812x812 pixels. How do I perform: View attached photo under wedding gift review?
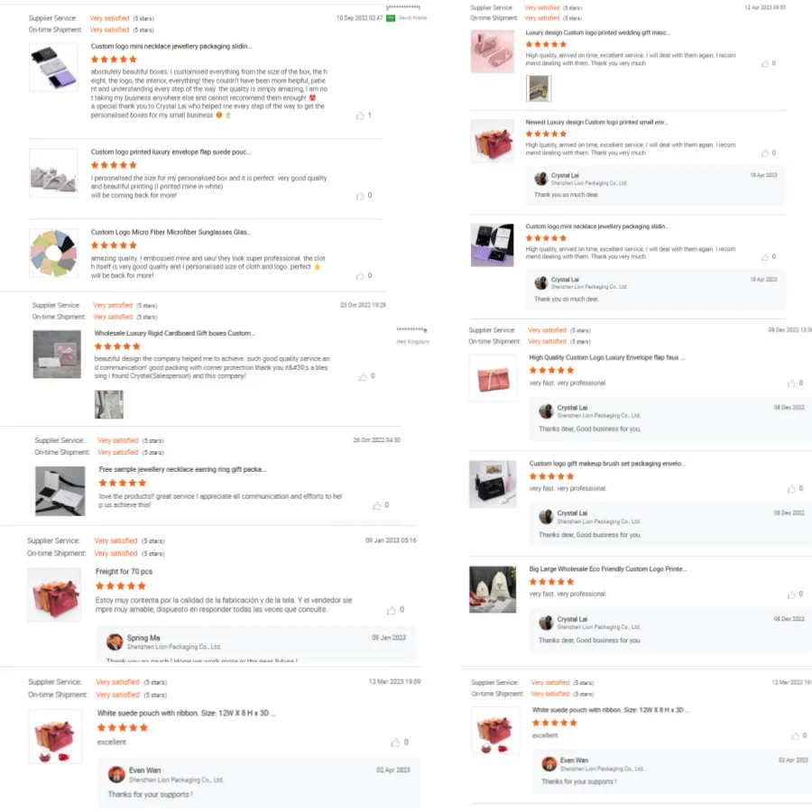(x=539, y=88)
